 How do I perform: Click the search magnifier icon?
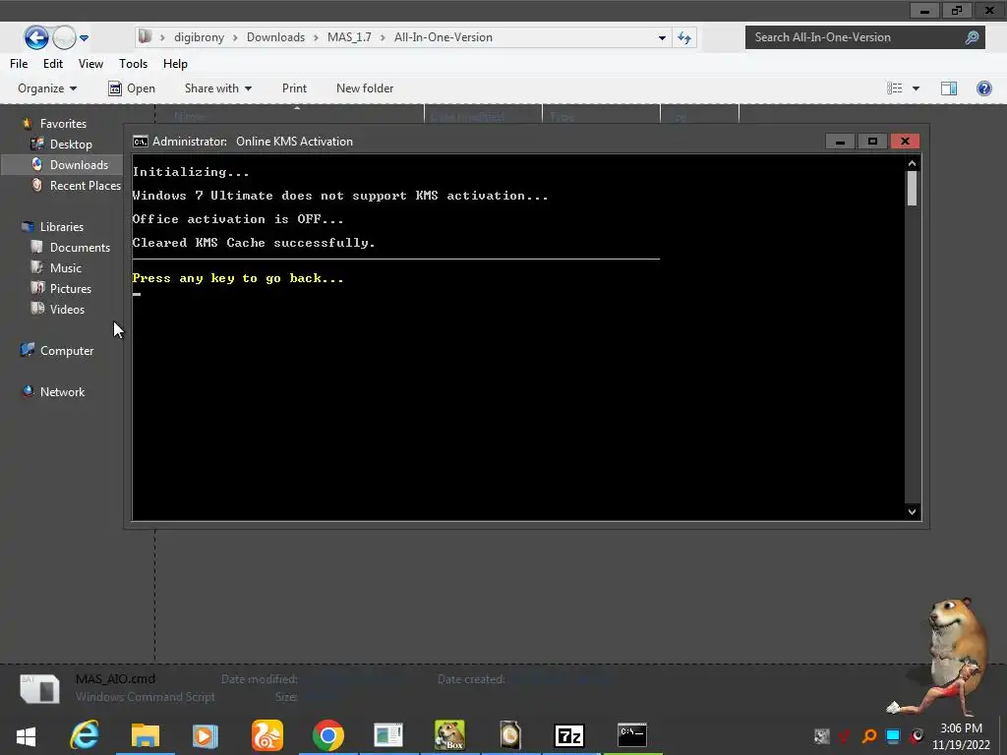click(973, 37)
